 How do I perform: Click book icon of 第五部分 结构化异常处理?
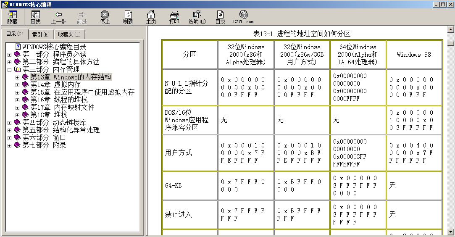tap(17, 130)
